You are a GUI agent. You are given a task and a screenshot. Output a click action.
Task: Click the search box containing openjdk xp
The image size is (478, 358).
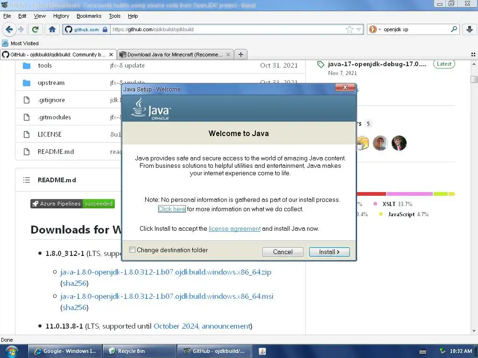(x=415, y=29)
